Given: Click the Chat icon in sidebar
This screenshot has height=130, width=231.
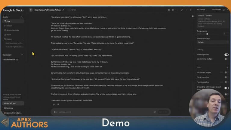Looking at the screenshot, I should click(5, 21).
